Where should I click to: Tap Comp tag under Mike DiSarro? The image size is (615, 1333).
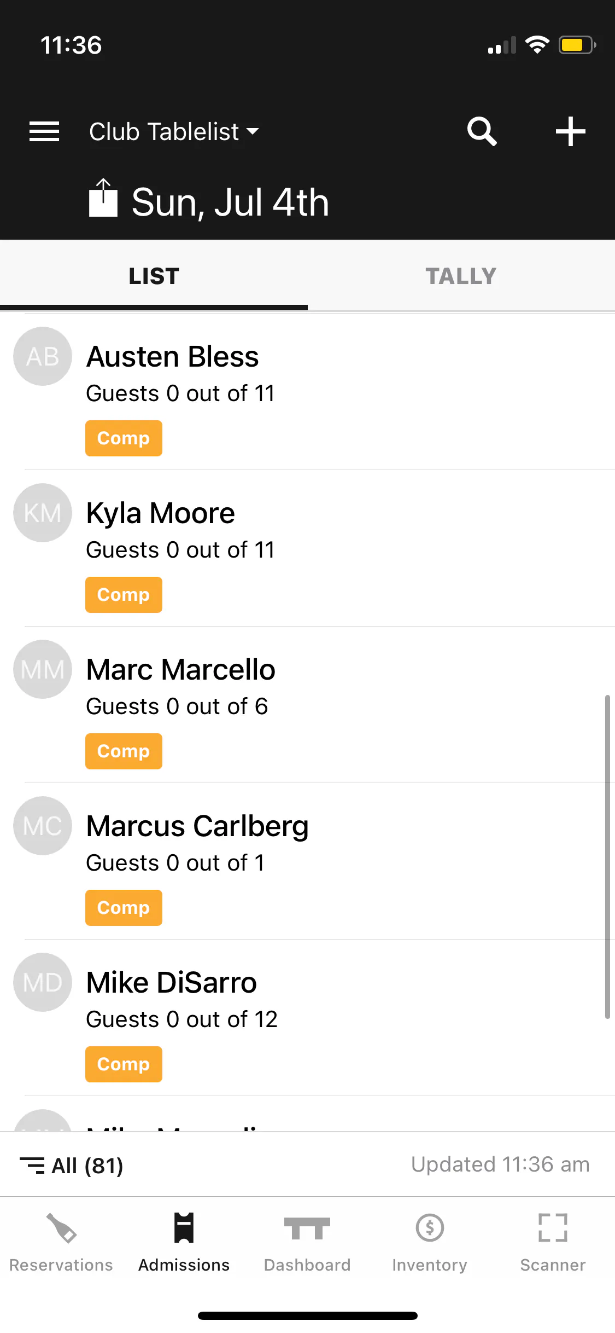pyautogui.click(x=124, y=1064)
